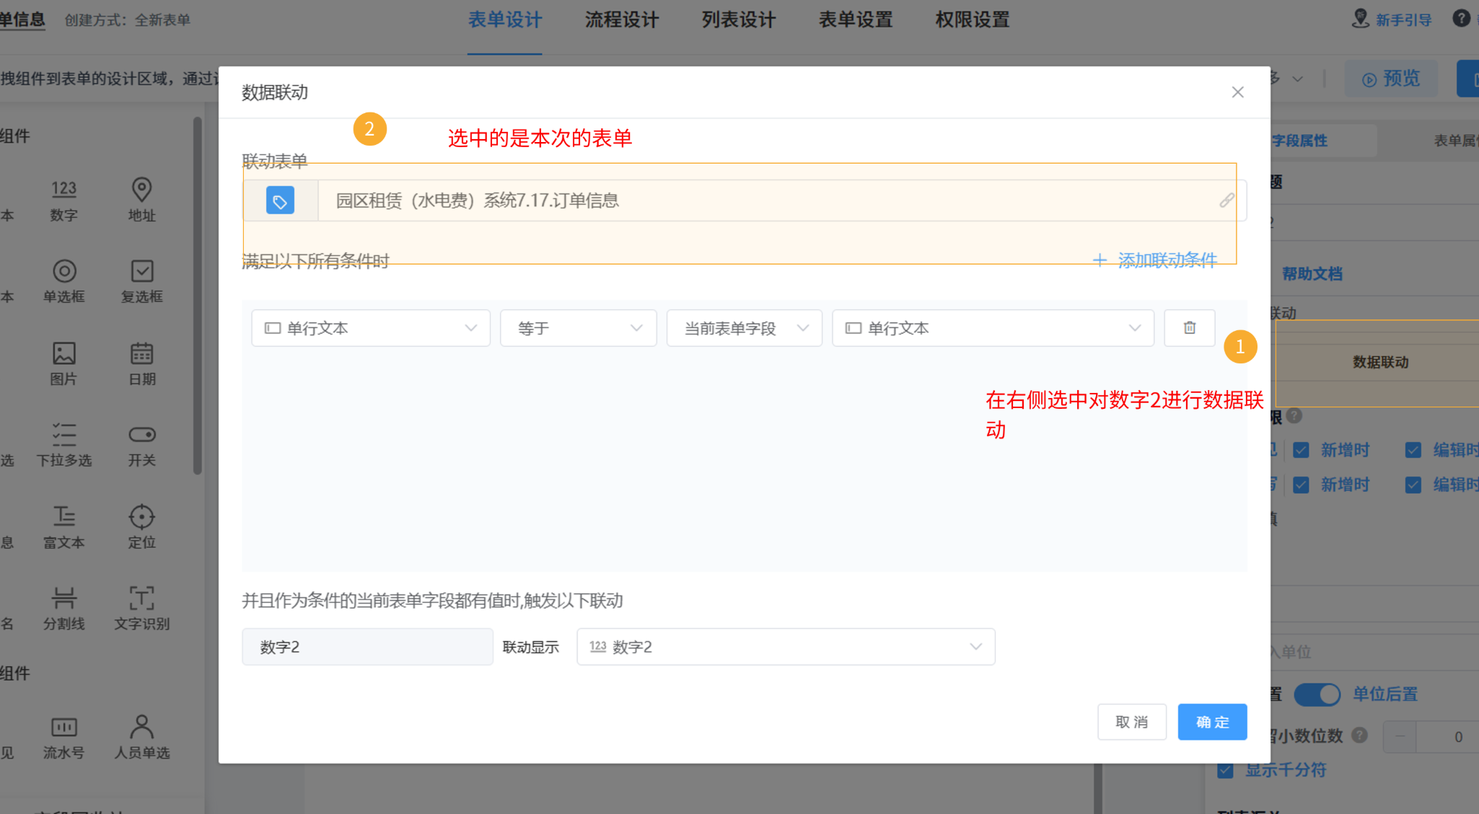Select the 地址 address component icon
The height and width of the screenshot is (814, 1479).
click(141, 189)
